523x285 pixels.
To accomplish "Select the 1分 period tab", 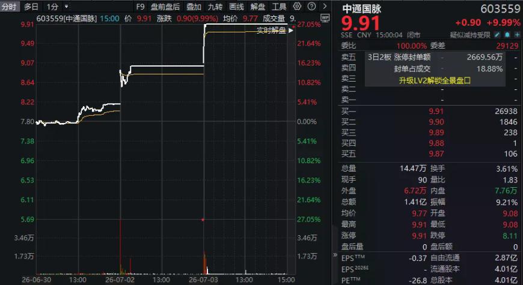I will tap(52, 7).
